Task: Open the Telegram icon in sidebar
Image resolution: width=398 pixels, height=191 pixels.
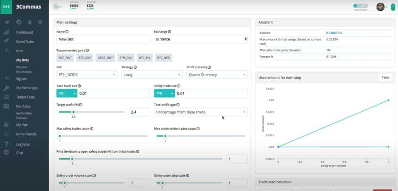Action: (19, 23)
